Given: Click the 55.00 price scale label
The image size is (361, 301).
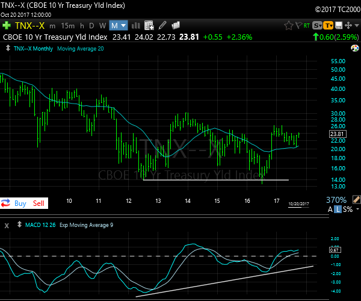Looking at the screenshot, I should (338, 61).
